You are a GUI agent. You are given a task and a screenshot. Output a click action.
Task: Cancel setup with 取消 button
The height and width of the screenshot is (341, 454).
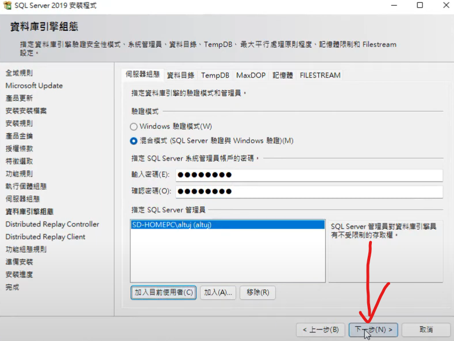[x=426, y=330]
